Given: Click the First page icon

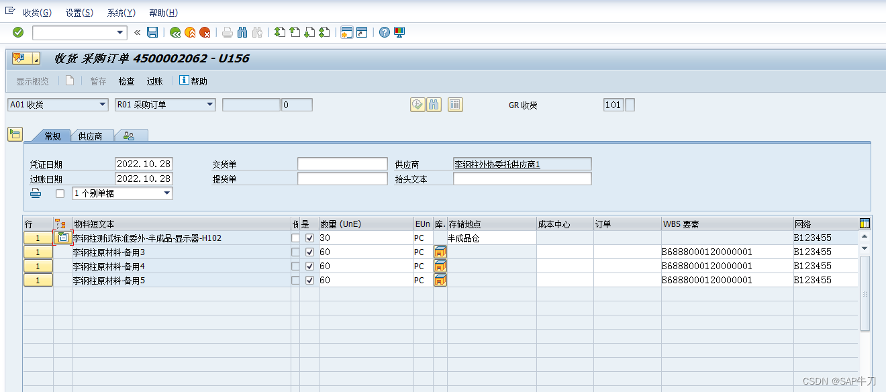Looking at the screenshot, I should (280, 32).
